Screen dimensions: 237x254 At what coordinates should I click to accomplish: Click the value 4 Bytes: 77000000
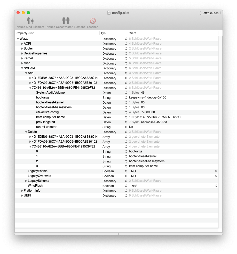click(x=142, y=112)
